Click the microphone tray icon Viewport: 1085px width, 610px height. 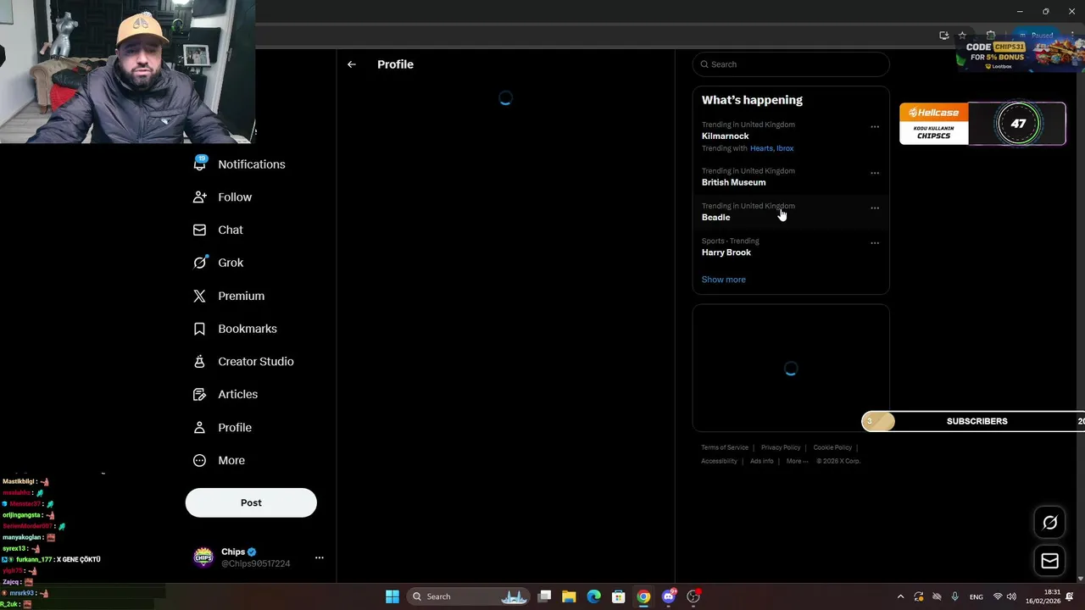click(x=954, y=596)
